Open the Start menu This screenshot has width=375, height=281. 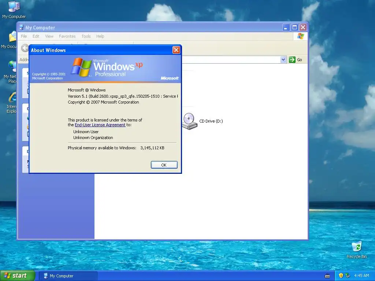18,276
